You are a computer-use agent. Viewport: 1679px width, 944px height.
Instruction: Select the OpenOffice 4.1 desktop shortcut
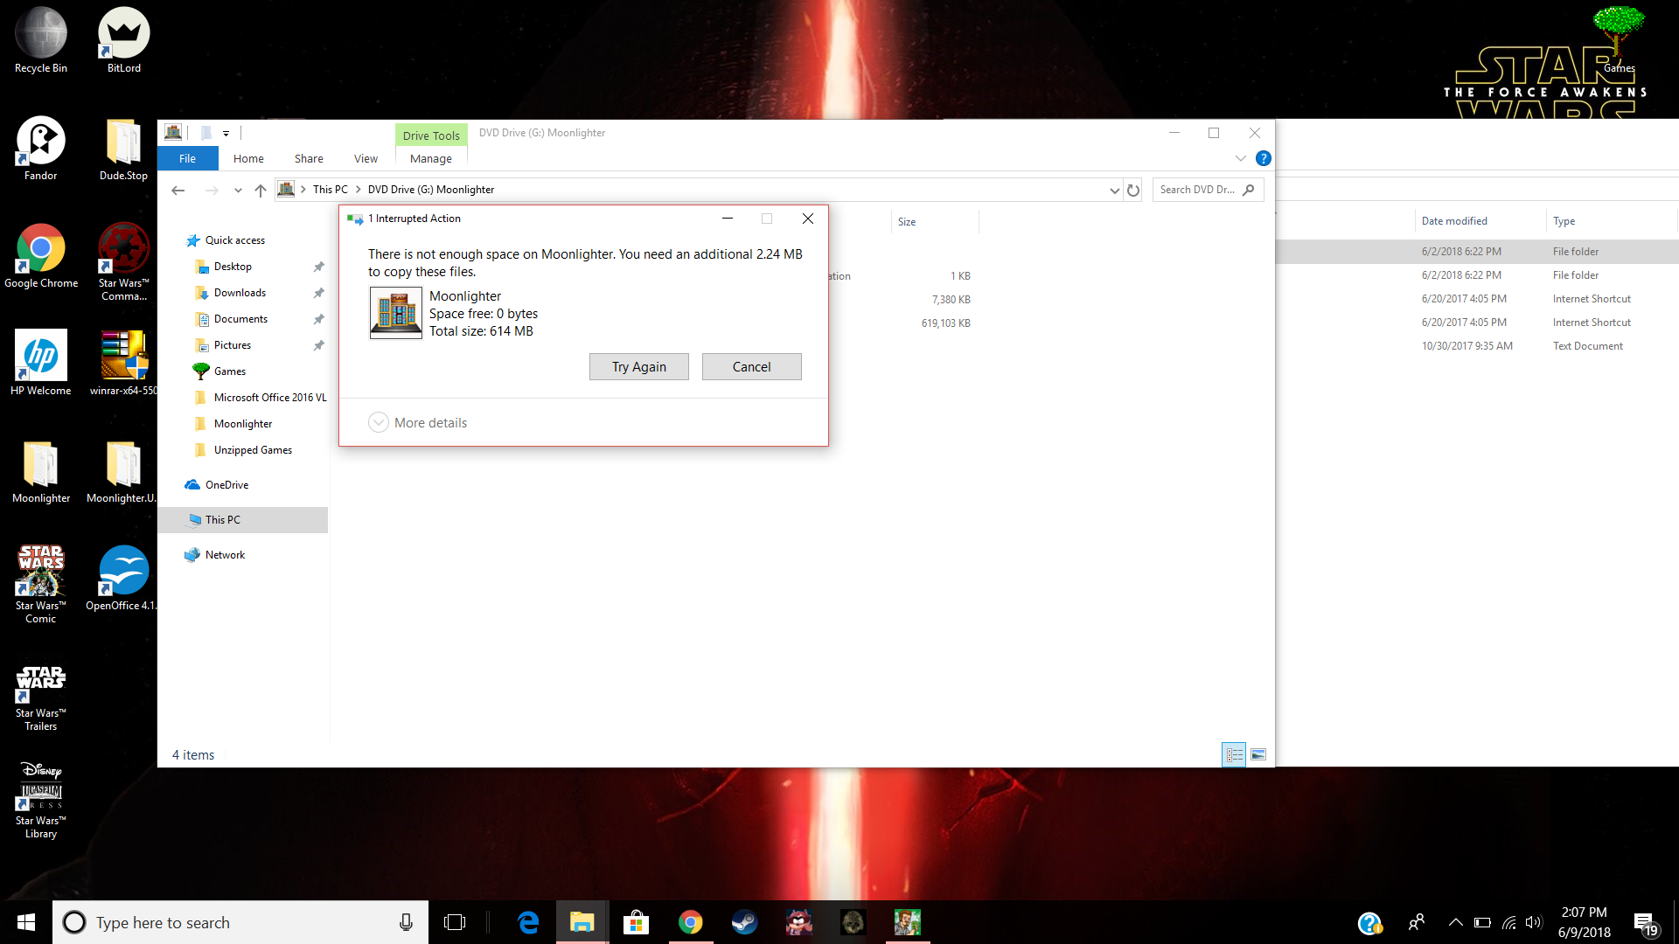tap(123, 579)
